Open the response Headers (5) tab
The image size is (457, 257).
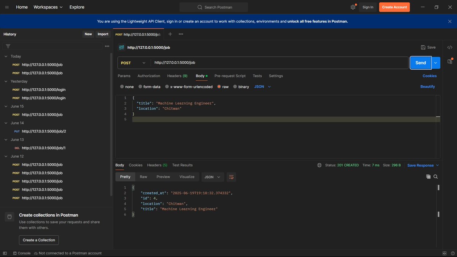[157, 165]
